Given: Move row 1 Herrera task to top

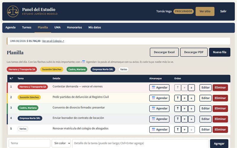Looking at the screenshot, I should [177, 88].
